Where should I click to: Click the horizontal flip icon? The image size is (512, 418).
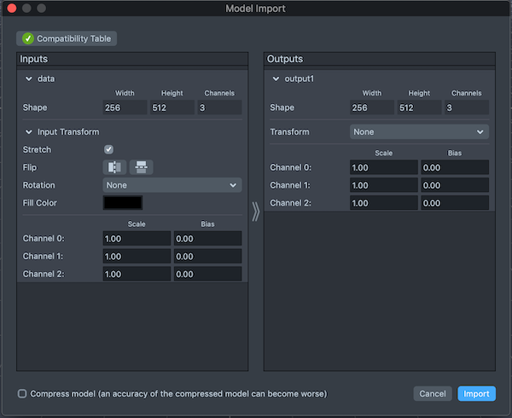pyautogui.click(x=114, y=167)
